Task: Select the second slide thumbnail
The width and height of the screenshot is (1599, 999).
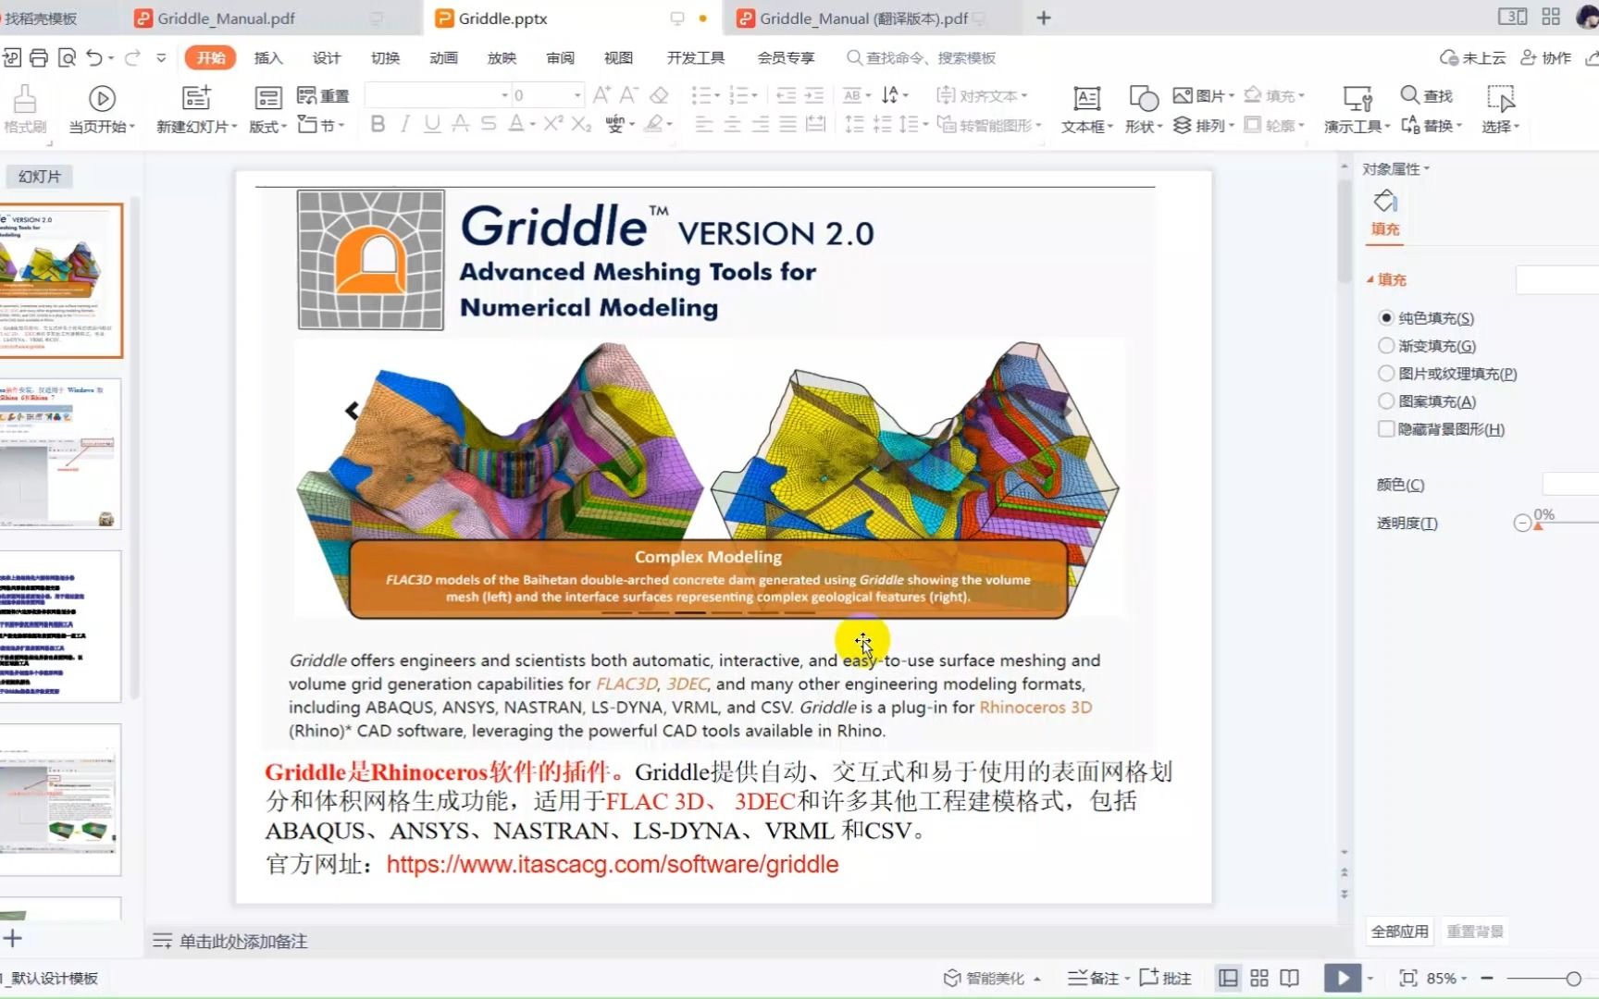Action: pyautogui.click(x=60, y=453)
